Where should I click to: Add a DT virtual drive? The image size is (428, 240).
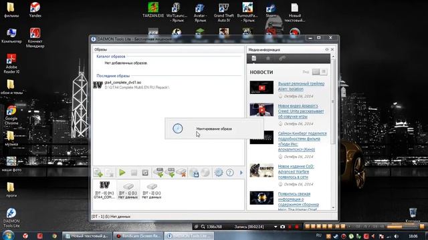158,173
